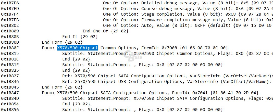Click the offset address 0x1B80F

tap(11, 48)
